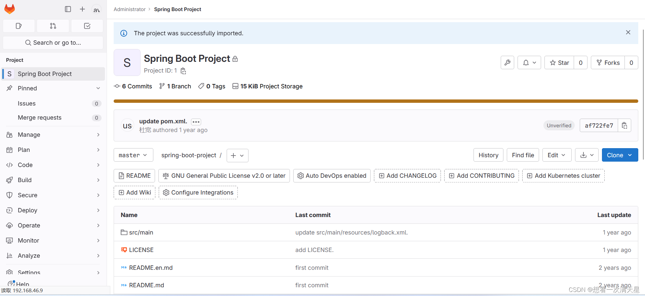Screen dimensions: 645x296
Task: View the 1 Branch link
Action: 175,86
